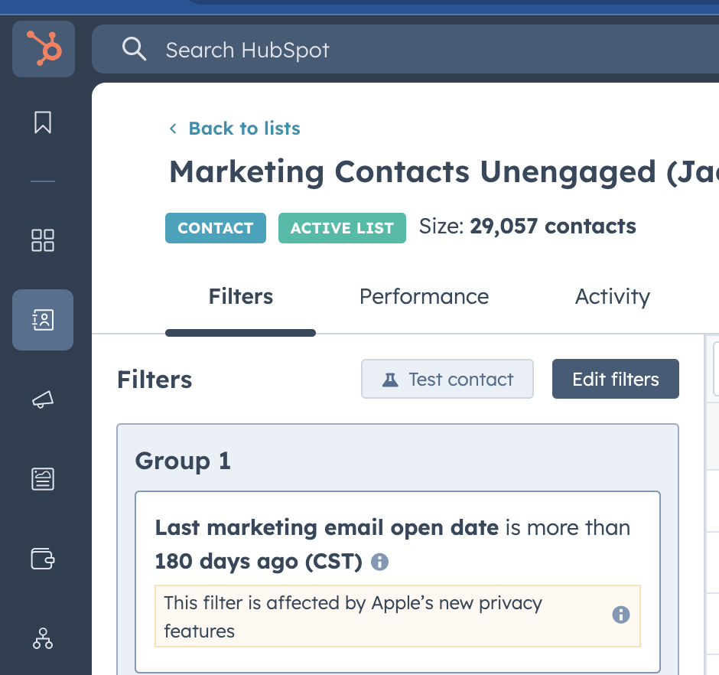Viewport: 719px width, 675px height.
Task: Click the back chevron before Back to lists
Action: point(173,129)
